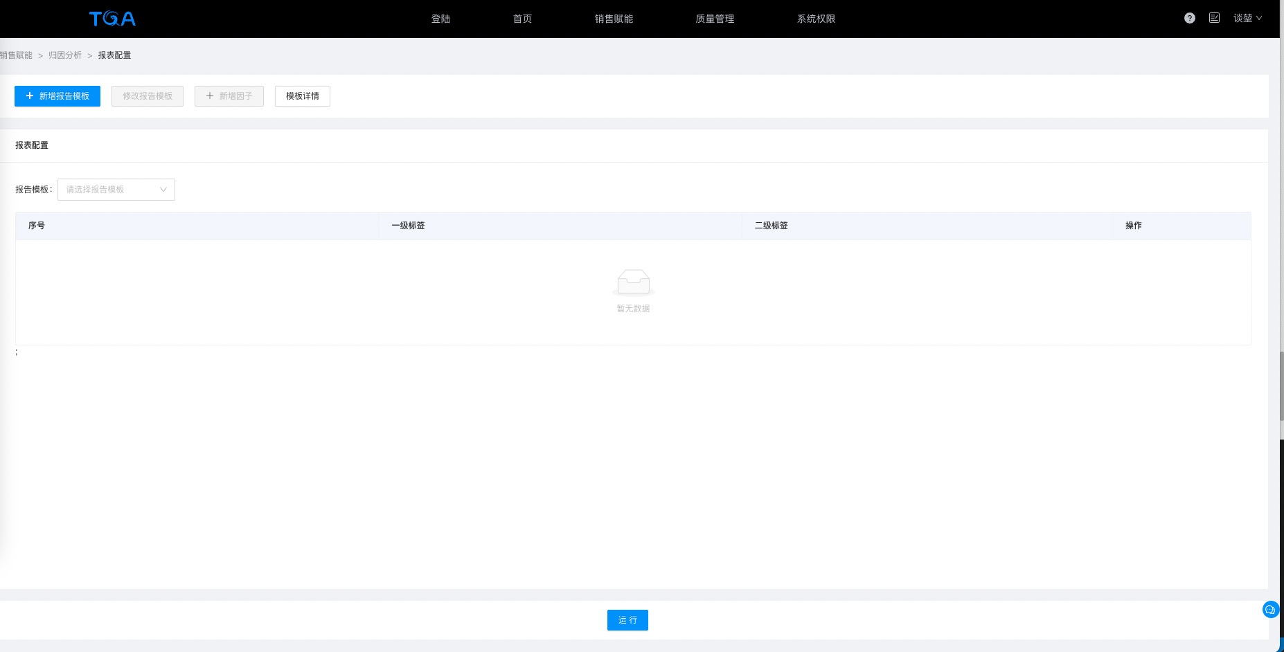Open the floating chat support icon
Image resolution: width=1284 pixels, height=652 pixels.
(1270, 610)
